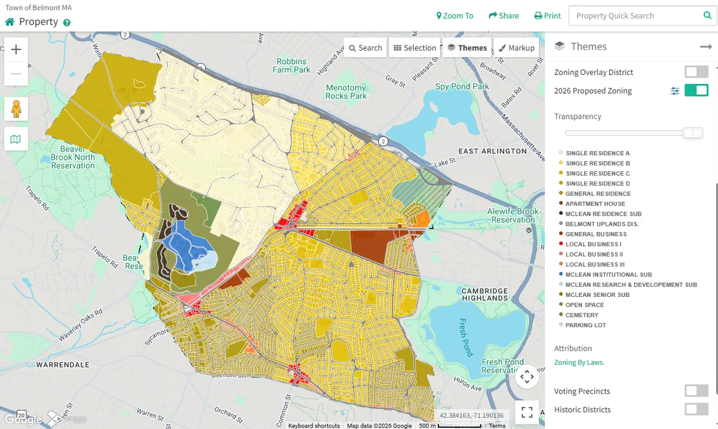Click the Alewife Brook Reservation map label

[x=513, y=215]
